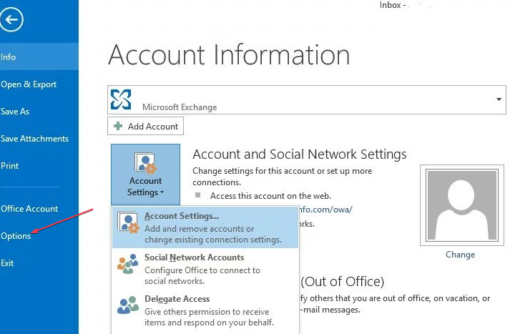
Task: Select the Info tab
Action: tap(39, 57)
